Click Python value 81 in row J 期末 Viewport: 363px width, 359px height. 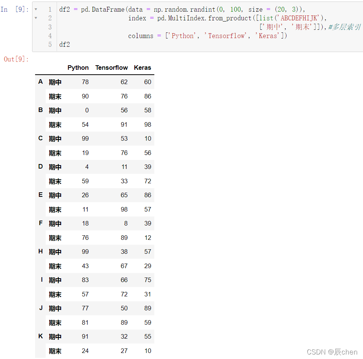pos(85,323)
